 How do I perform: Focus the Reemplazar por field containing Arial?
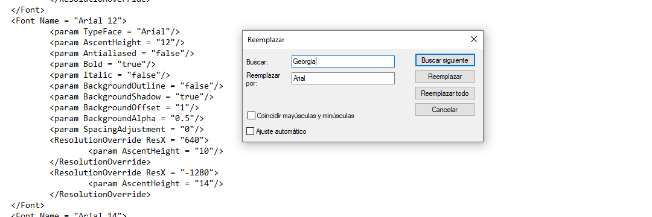point(343,78)
